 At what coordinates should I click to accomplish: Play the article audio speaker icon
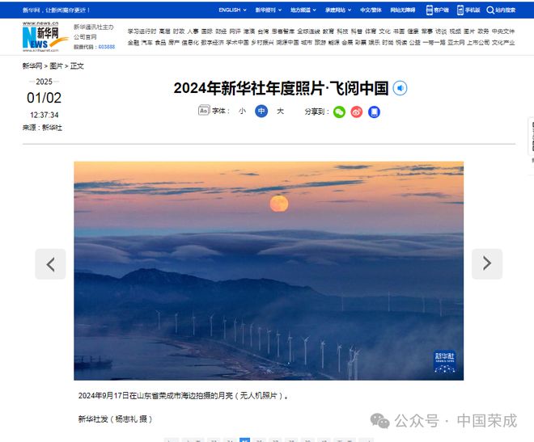400,88
